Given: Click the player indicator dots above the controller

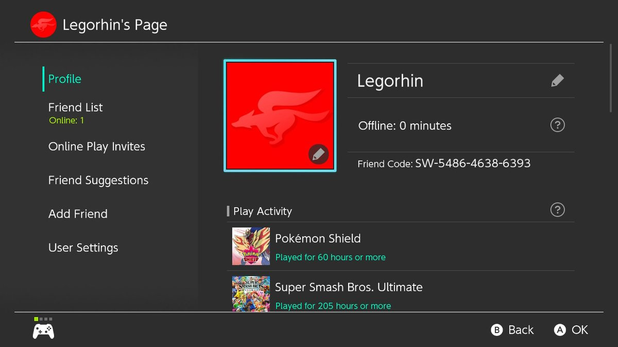Looking at the screenshot, I should [44, 319].
